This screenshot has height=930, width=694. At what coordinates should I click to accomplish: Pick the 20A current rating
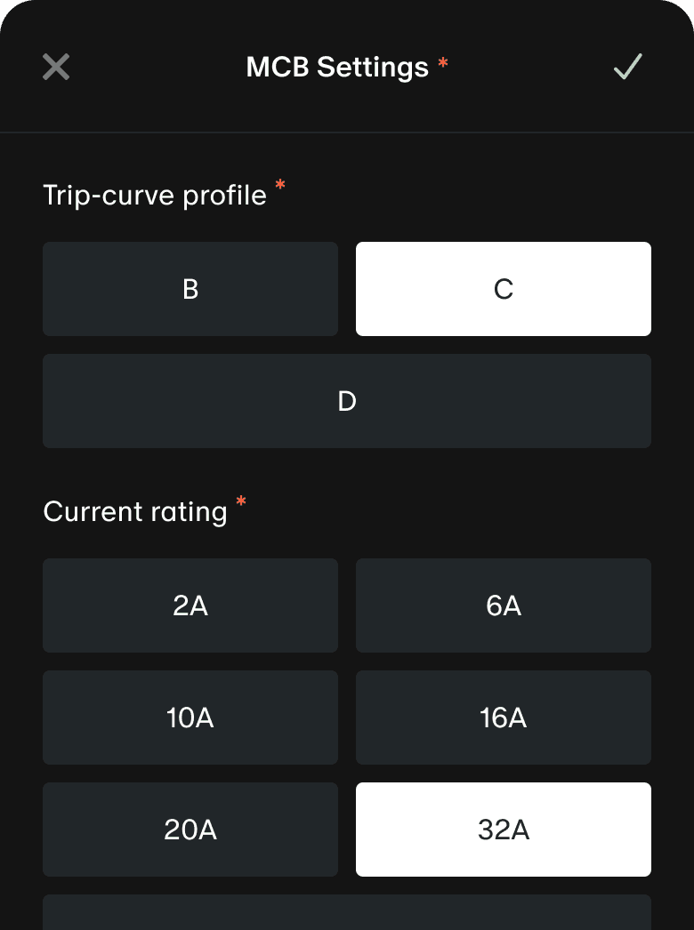click(x=190, y=830)
